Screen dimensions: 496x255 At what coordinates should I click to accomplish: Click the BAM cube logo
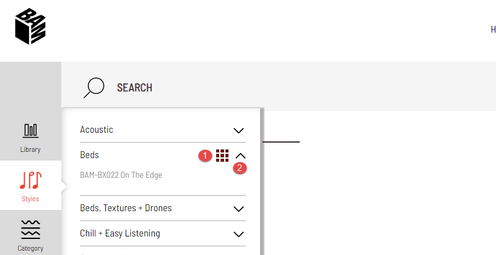tap(30, 27)
